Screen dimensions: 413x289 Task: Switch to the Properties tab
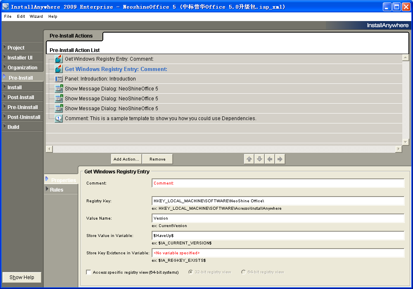pyautogui.click(x=61, y=180)
